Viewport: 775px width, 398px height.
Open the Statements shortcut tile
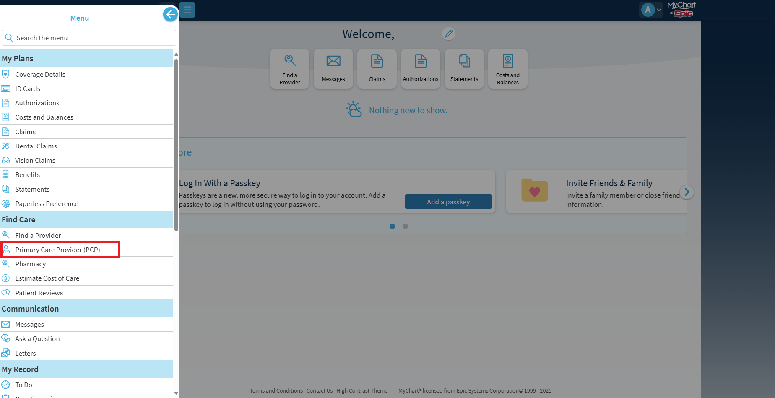(464, 69)
